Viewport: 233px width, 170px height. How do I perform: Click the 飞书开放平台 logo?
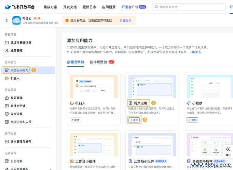(x=20, y=7)
